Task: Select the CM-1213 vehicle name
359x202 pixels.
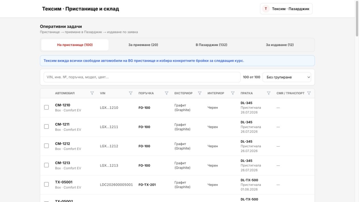Action: (62, 163)
